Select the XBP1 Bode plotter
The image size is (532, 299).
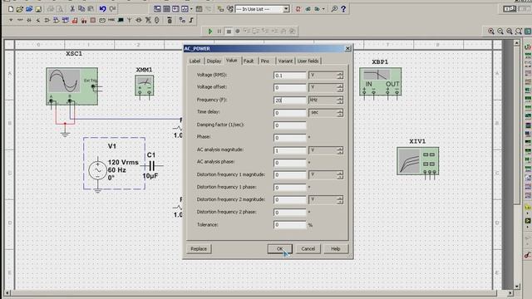tap(381, 81)
